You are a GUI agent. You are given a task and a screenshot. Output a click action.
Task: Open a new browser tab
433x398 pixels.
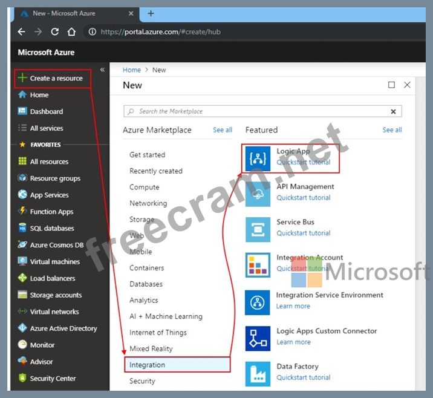151,13
